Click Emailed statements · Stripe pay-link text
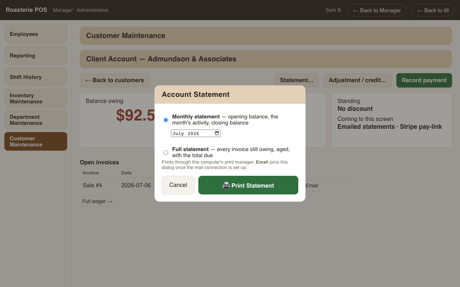 (390, 127)
